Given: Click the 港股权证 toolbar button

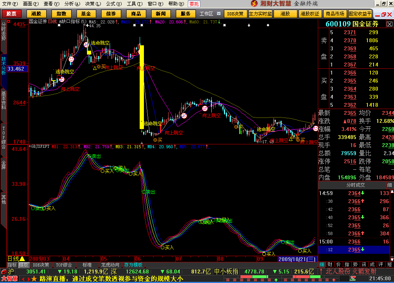Looking at the screenshot, I should tap(310, 14).
